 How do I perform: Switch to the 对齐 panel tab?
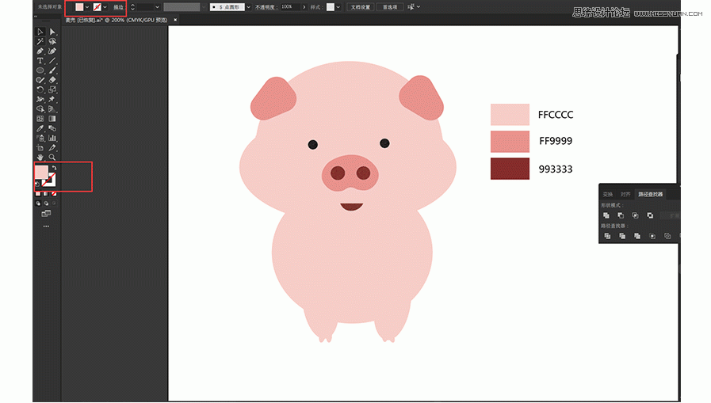point(625,194)
